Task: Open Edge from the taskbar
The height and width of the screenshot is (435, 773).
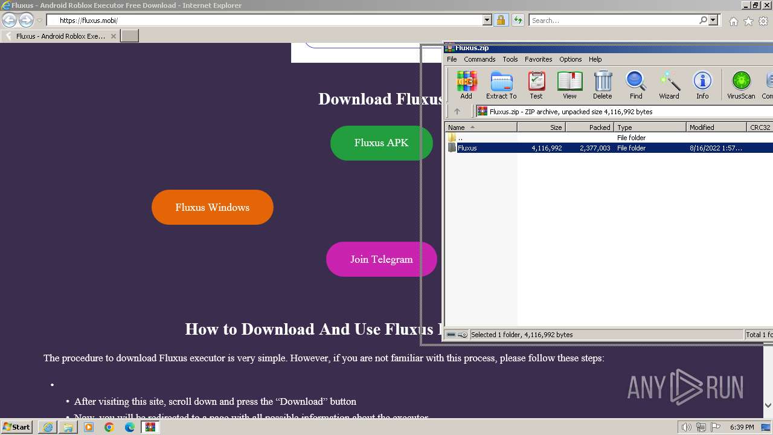Action: (x=129, y=427)
